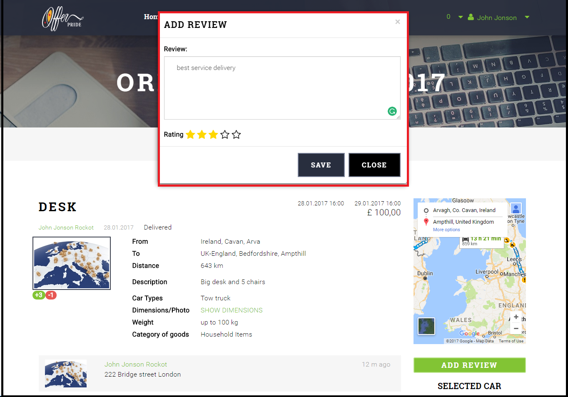Show dimensions for the desk
The width and height of the screenshot is (568, 397).
(232, 310)
